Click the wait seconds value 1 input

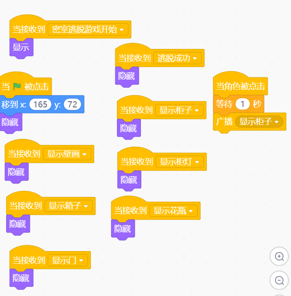(243, 104)
